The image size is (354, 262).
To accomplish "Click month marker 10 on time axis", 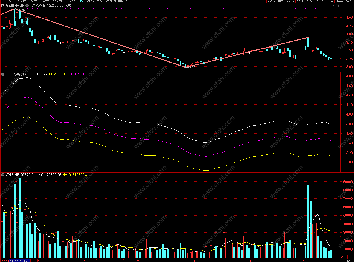I will (x=302, y=261).
